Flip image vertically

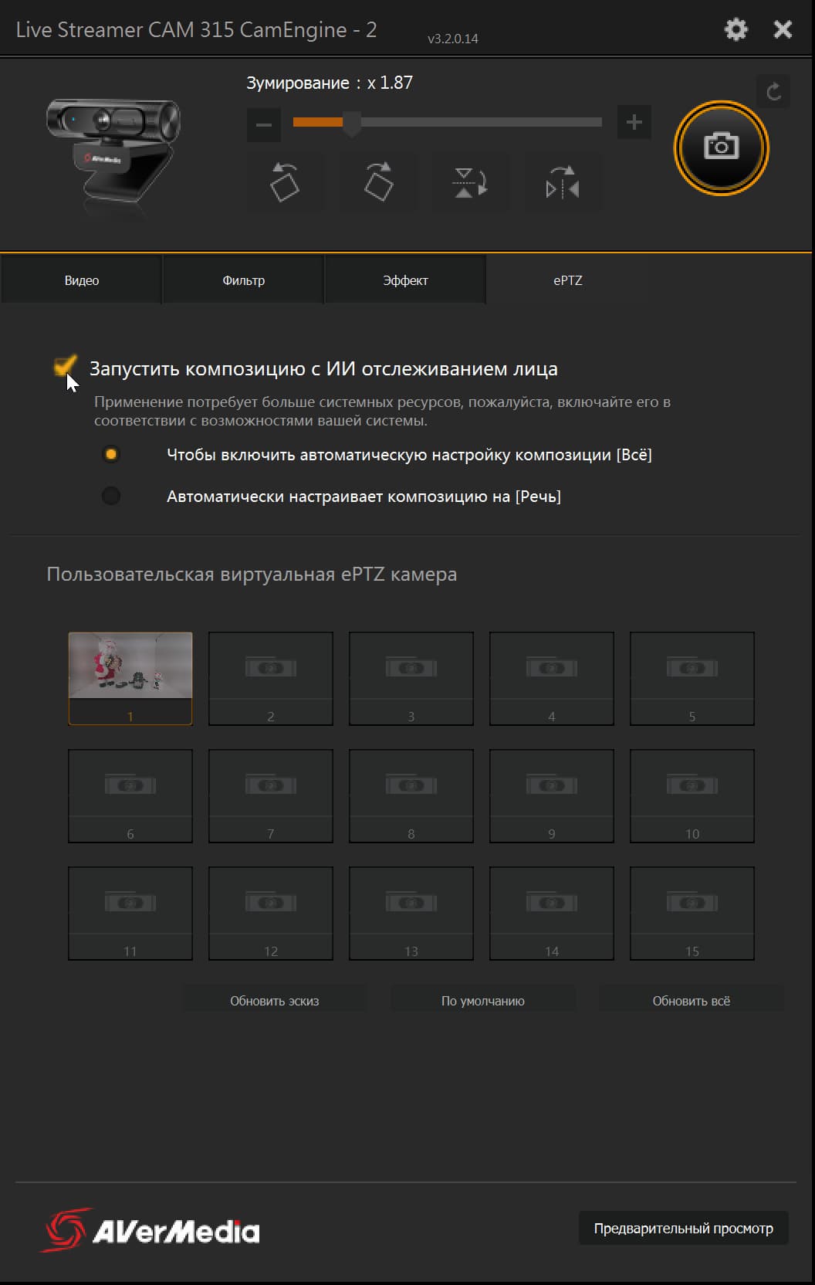470,182
